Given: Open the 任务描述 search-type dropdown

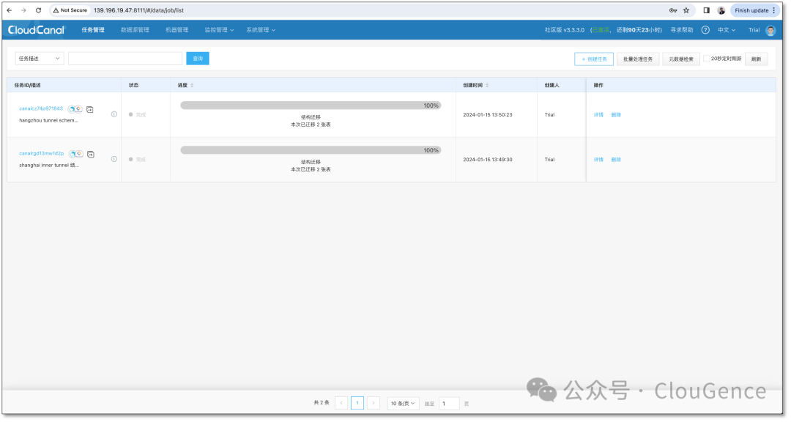Looking at the screenshot, I should [x=40, y=59].
